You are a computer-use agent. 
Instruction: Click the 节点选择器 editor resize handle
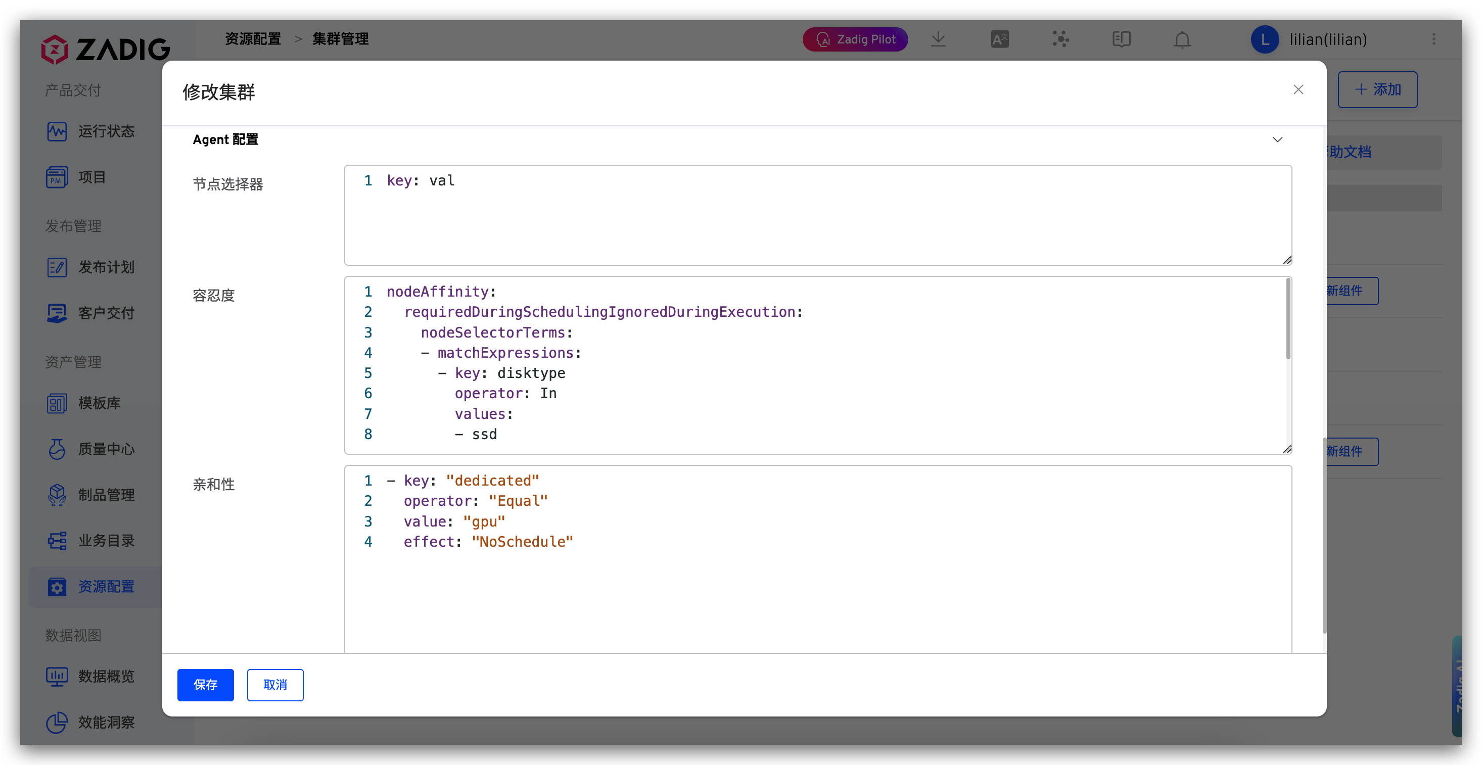[x=1287, y=260]
